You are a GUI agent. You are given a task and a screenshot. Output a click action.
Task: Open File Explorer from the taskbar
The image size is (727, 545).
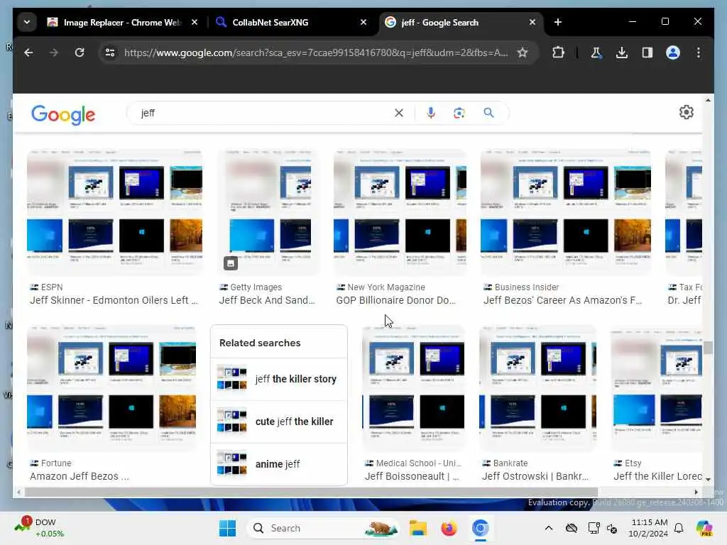point(418,528)
